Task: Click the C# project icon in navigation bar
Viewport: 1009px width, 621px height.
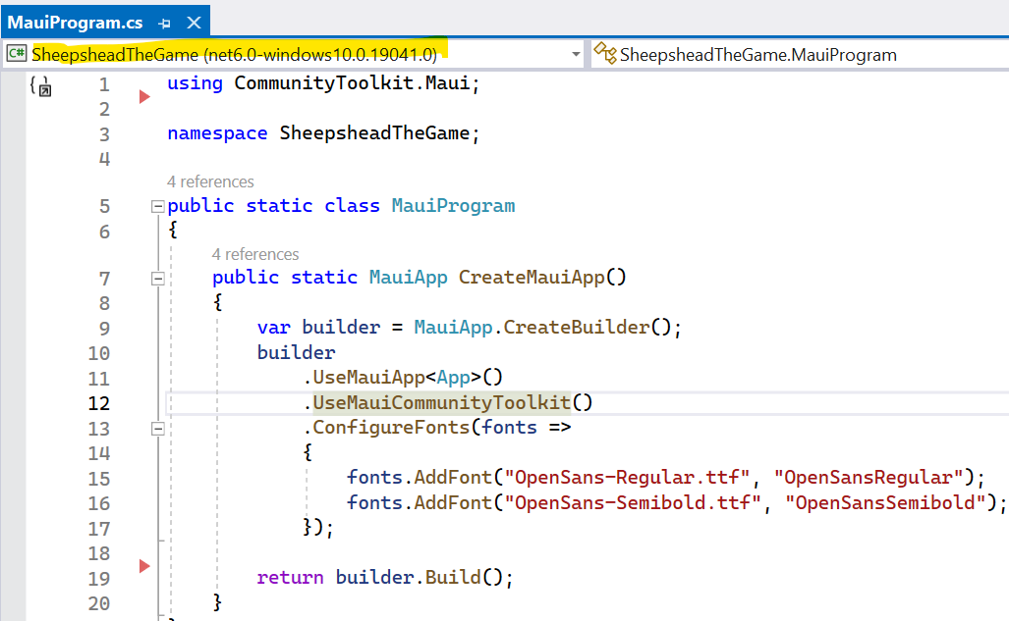Action: 17,53
